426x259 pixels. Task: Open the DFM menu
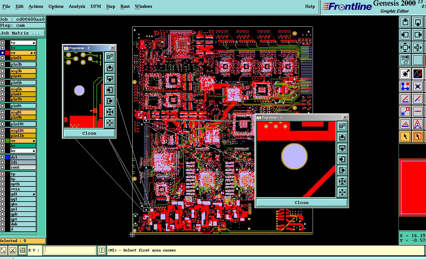pos(96,6)
